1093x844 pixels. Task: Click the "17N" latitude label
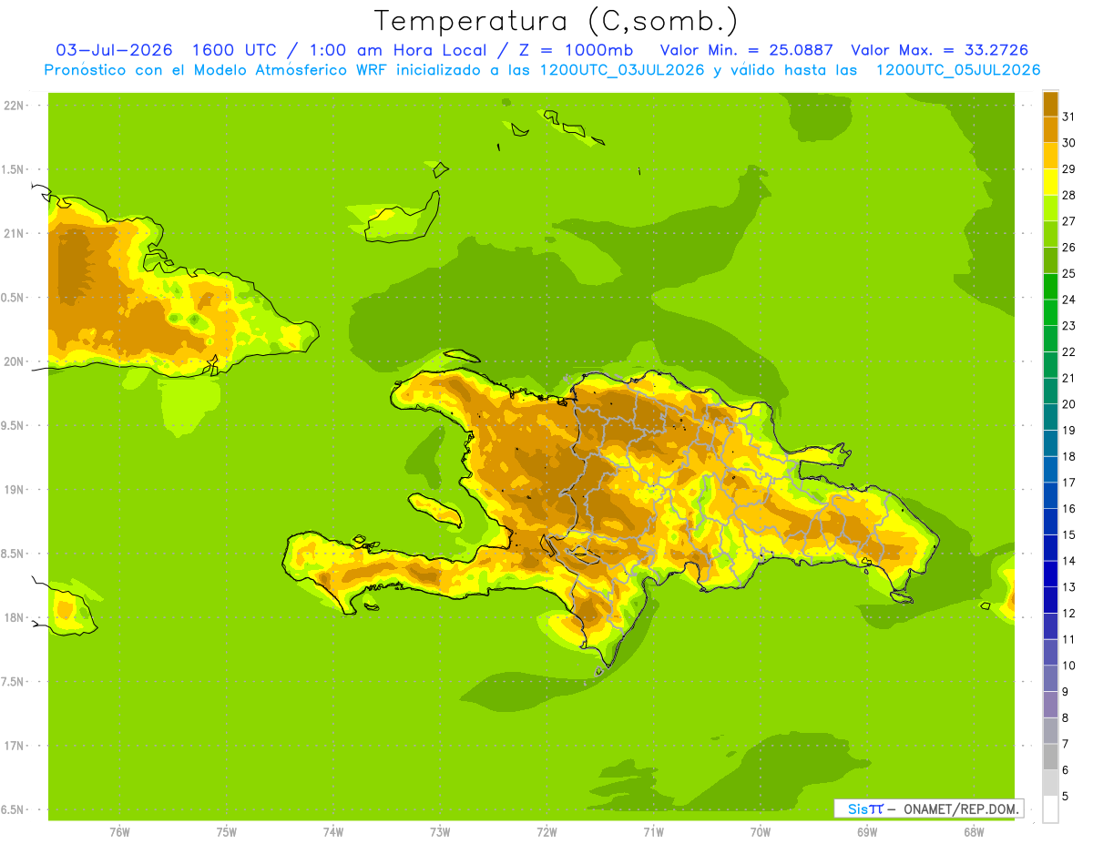tap(14, 746)
